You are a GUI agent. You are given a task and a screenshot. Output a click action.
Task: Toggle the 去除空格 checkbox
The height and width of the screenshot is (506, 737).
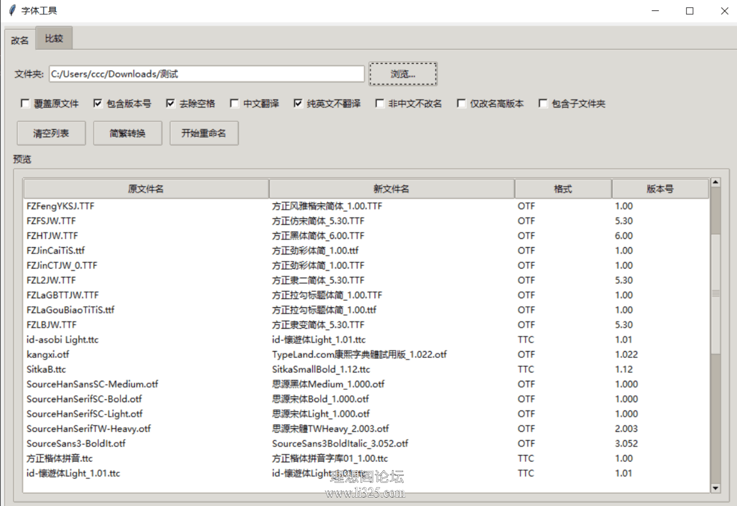coord(171,103)
